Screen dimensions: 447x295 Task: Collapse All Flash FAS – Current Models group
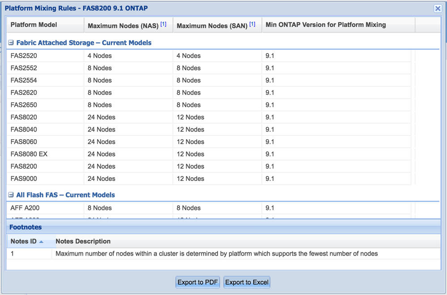(x=11, y=195)
